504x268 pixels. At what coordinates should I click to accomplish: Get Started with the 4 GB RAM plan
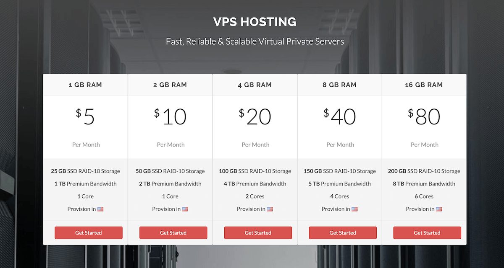(258, 233)
